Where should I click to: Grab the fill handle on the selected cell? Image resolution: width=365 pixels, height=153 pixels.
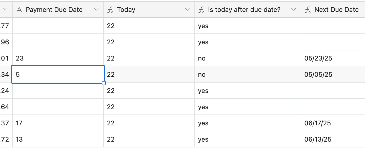tap(104, 83)
